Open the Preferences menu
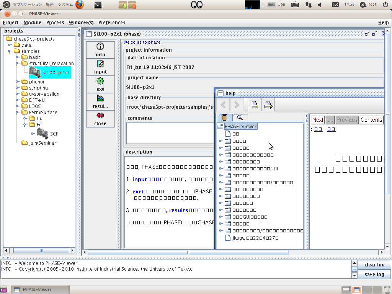Viewport: 392px width, 294px height. click(112, 23)
